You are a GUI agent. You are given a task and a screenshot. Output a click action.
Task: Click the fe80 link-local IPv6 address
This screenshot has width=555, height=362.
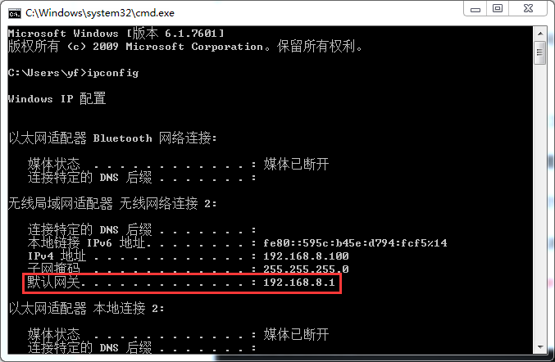click(355, 243)
